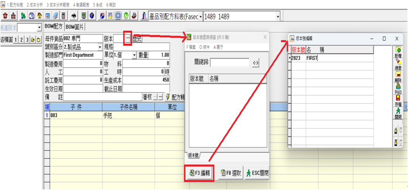Viewport: 408px width, 190px height.
Task: Click the 新增 (Add) icon in version editor
Action: [398, 52]
